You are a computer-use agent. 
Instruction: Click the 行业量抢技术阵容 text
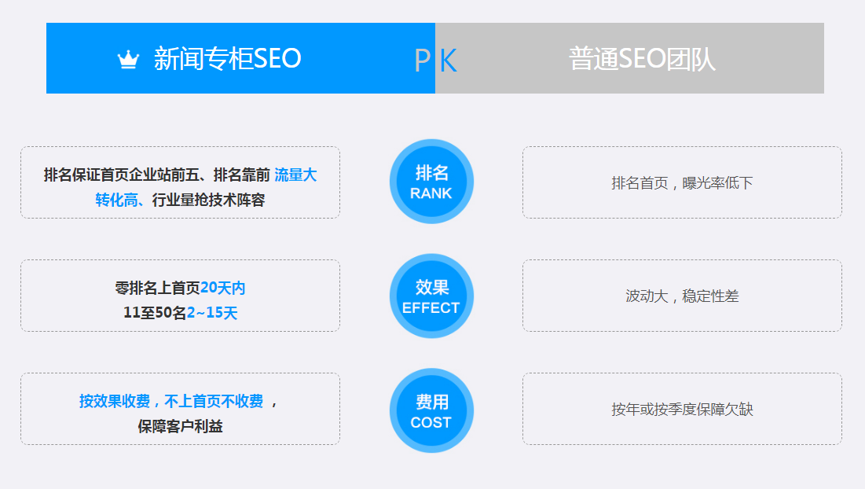(x=208, y=200)
